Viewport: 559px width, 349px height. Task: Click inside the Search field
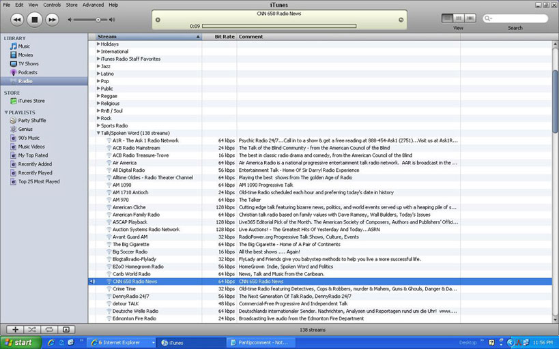click(515, 18)
